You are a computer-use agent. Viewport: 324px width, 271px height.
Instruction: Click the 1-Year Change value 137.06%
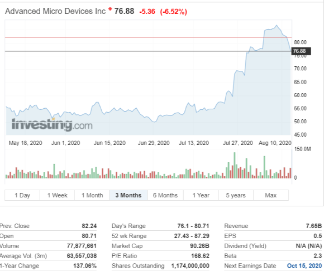[x=85, y=265]
